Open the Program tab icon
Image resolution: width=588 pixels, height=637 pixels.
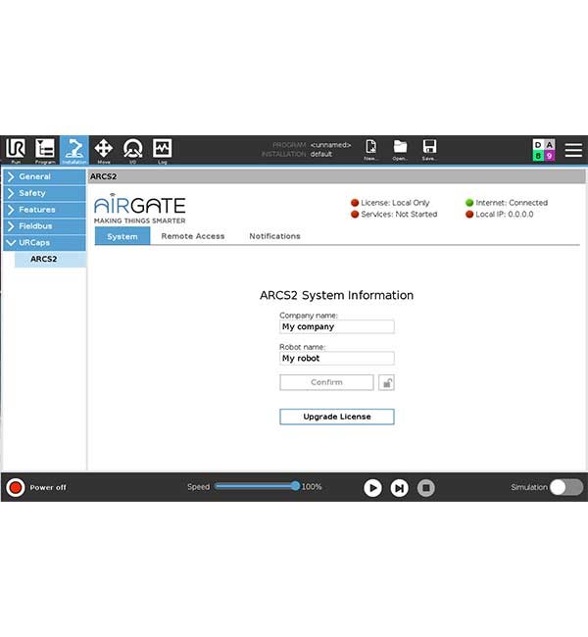coord(45,148)
